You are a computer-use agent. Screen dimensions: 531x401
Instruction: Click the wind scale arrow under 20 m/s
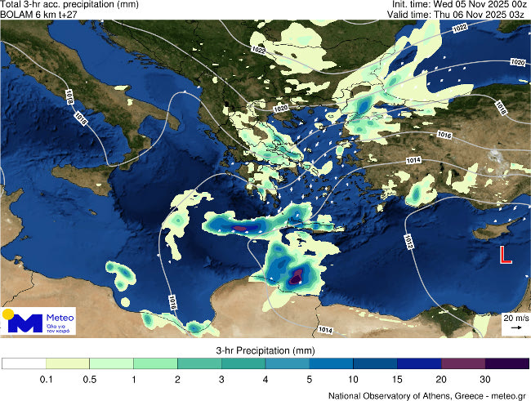pos(515,327)
